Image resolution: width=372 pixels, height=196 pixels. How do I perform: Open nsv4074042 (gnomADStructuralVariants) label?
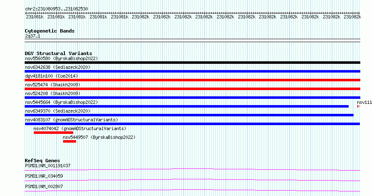[x=80, y=128]
